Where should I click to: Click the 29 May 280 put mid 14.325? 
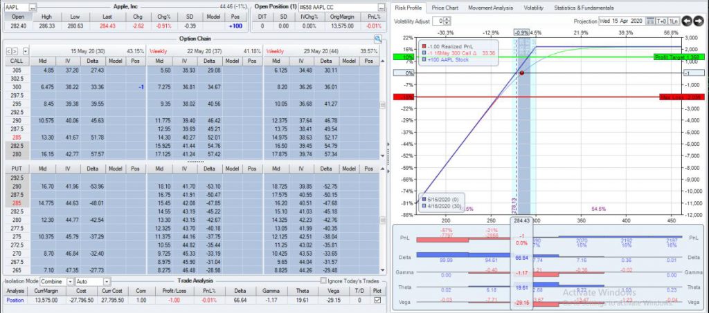[280, 220]
